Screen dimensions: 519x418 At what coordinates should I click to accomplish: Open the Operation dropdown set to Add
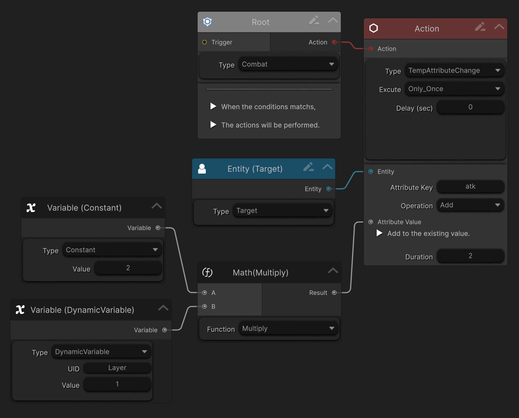point(470,205)
